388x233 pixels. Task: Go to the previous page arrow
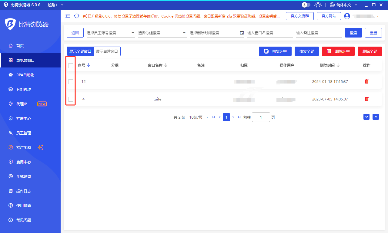(220, 117)
